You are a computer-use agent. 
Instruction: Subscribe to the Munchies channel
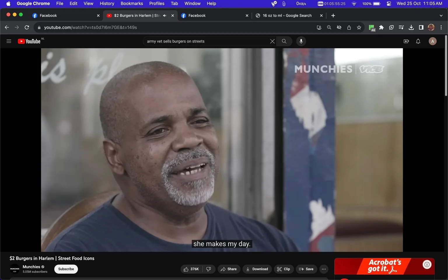click(x=66, y=269)
